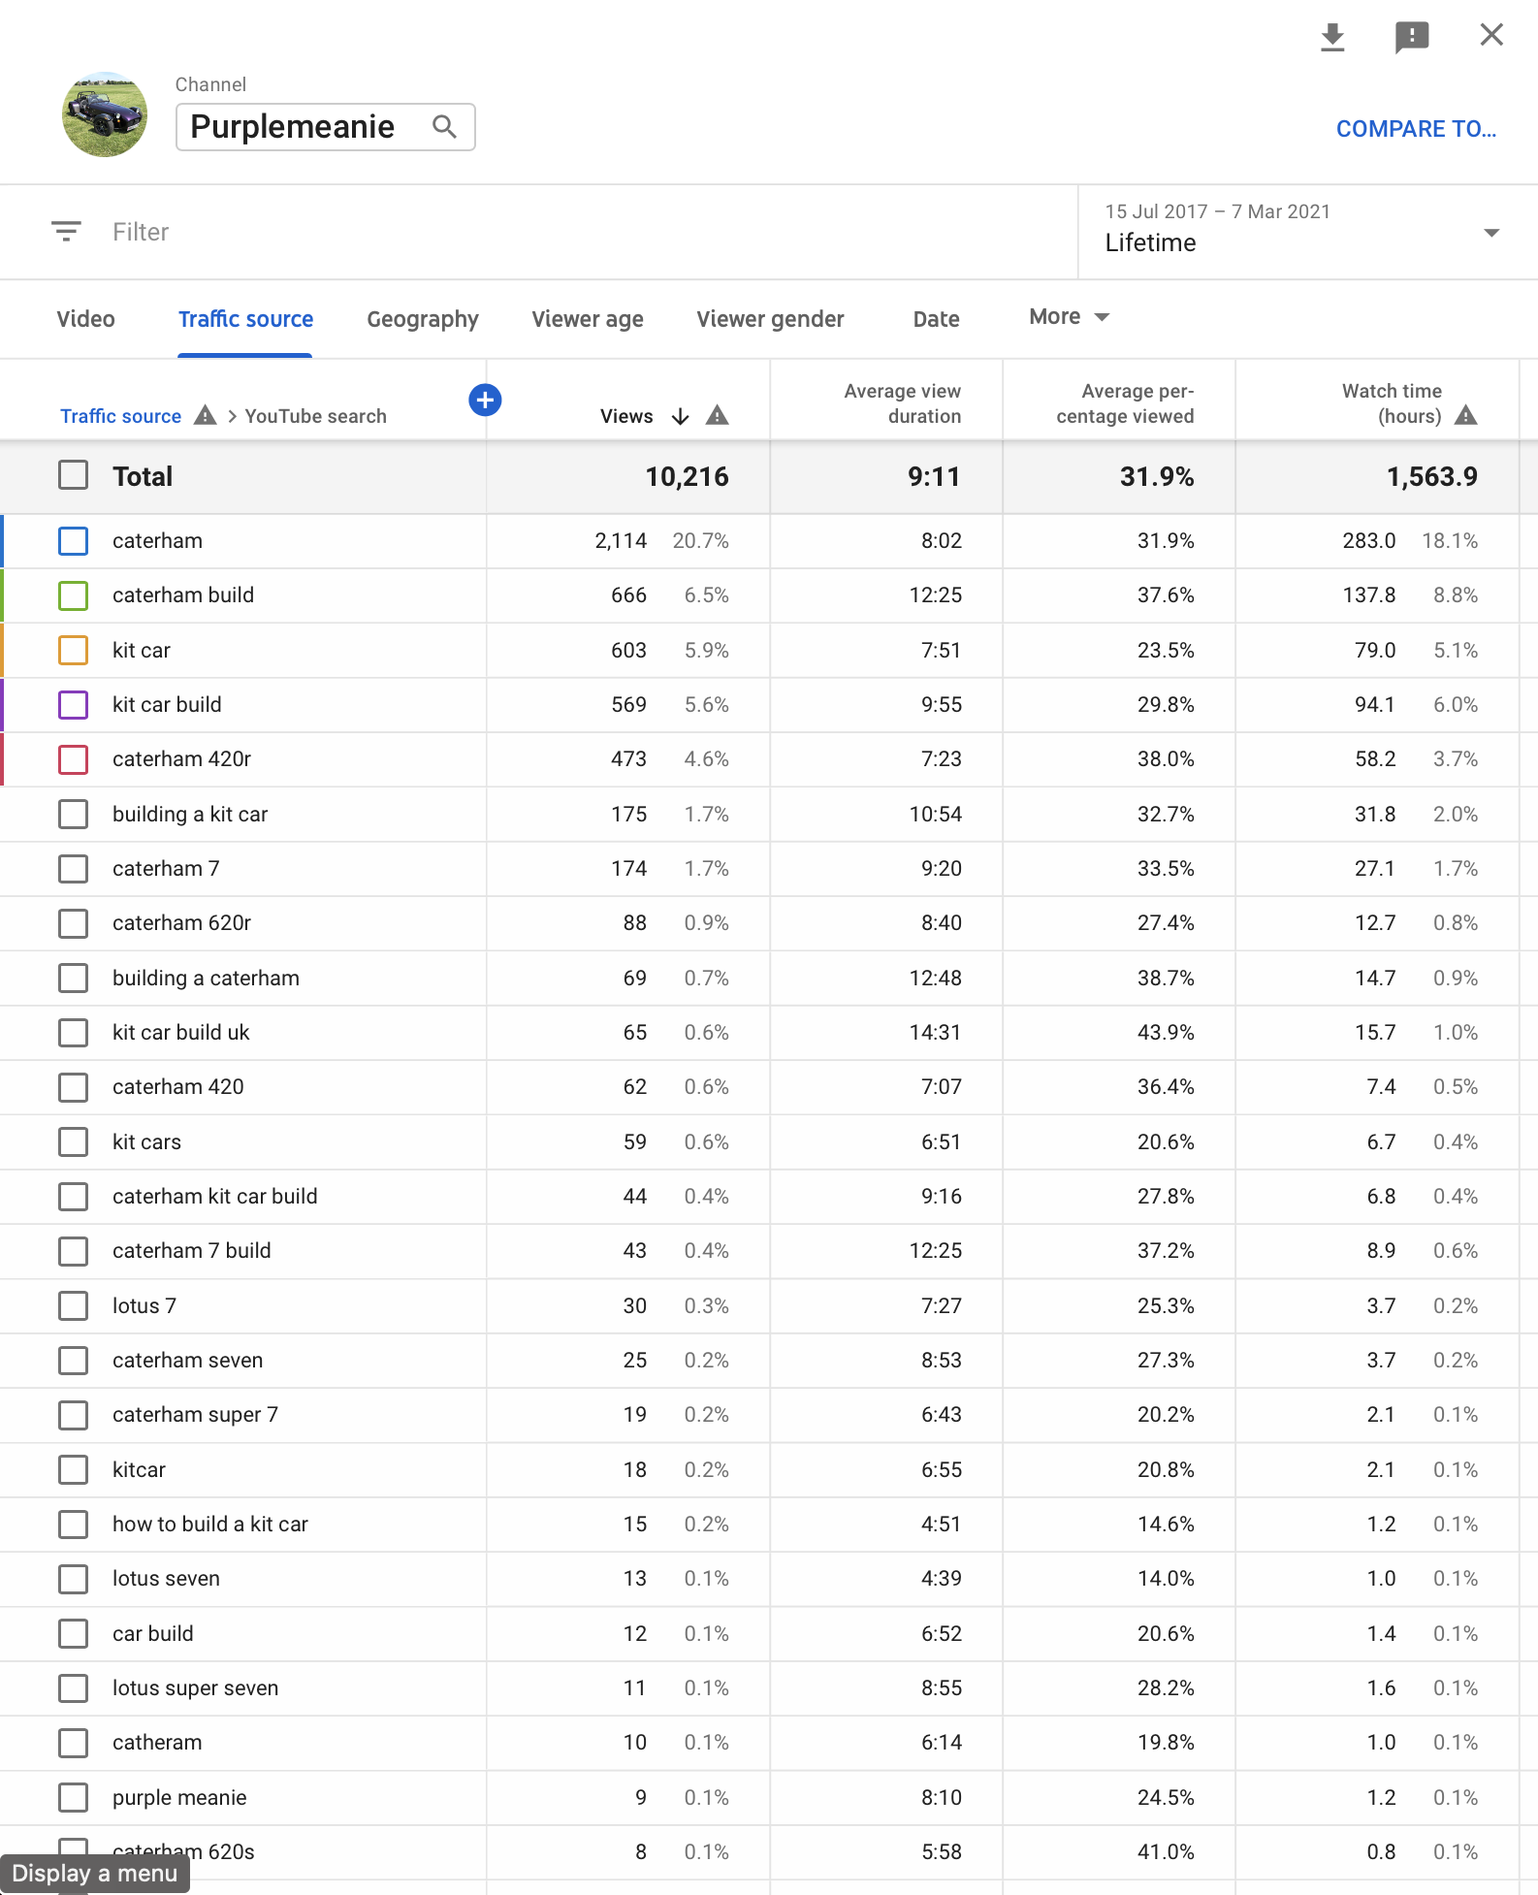Uncheck the caterham row checkbox
Viewport: 1538px width, 1895px height.
[x=73, y=541]
